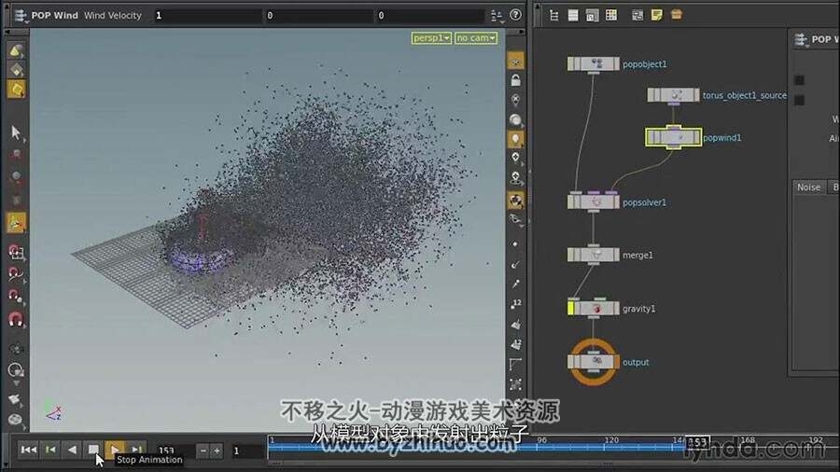Click the popsolver1 node label
The width and height of the screenshot is (840, 472).
[644, 202]
